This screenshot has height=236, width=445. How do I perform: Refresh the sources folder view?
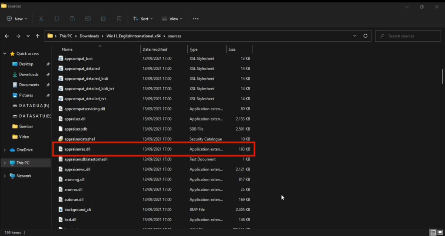[x=365, y=36]
